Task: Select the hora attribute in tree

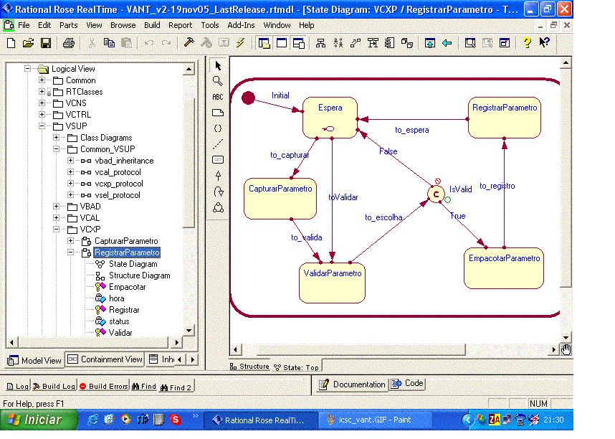Action: 117,298
